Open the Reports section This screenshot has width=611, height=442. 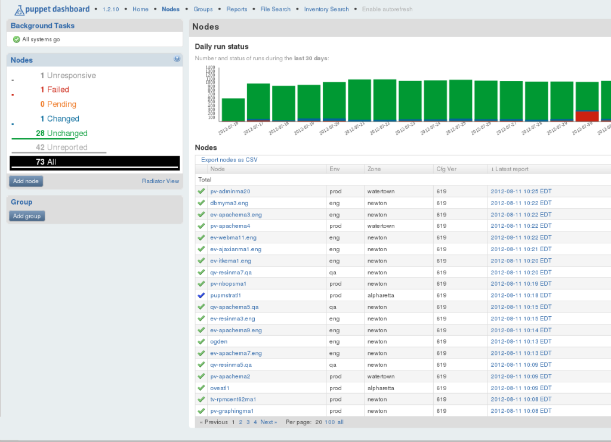point(236,9)
